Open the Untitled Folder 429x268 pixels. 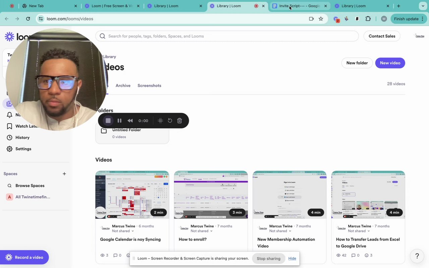coord(132,133)
